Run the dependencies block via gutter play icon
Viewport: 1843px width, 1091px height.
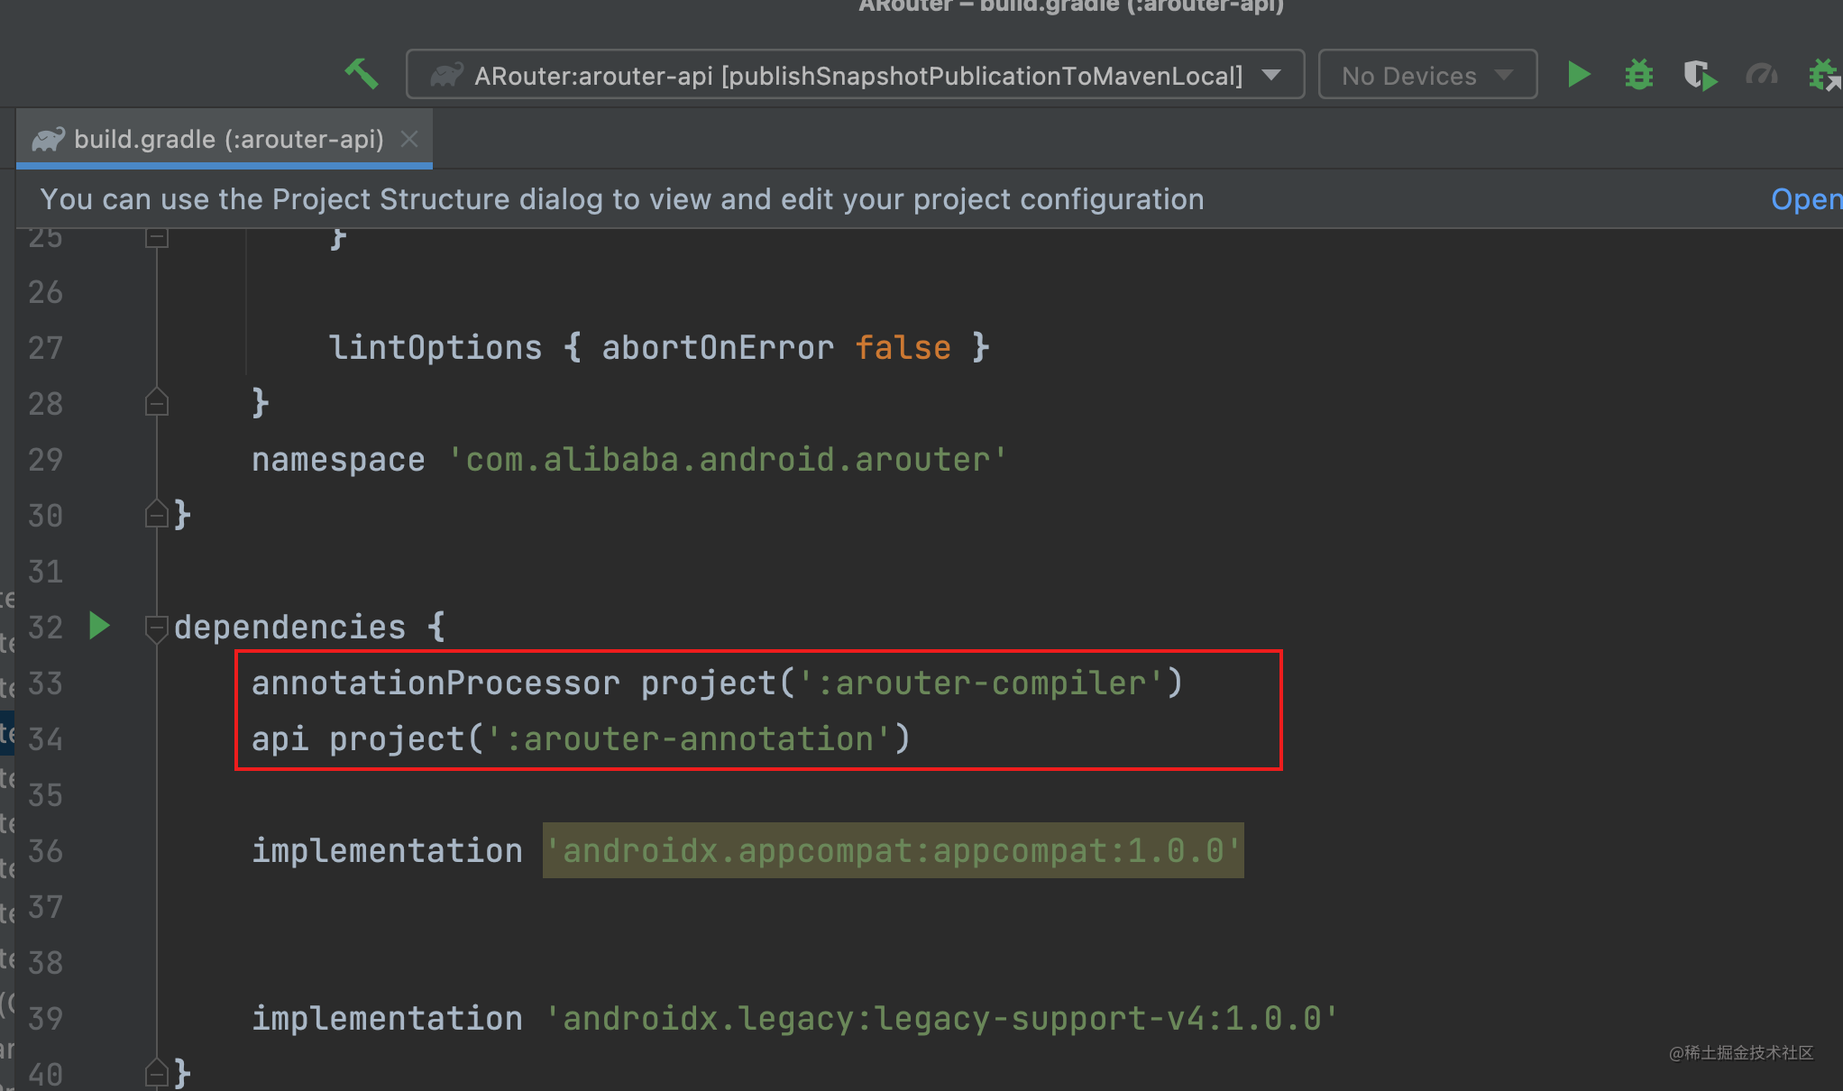coord(99,627)
